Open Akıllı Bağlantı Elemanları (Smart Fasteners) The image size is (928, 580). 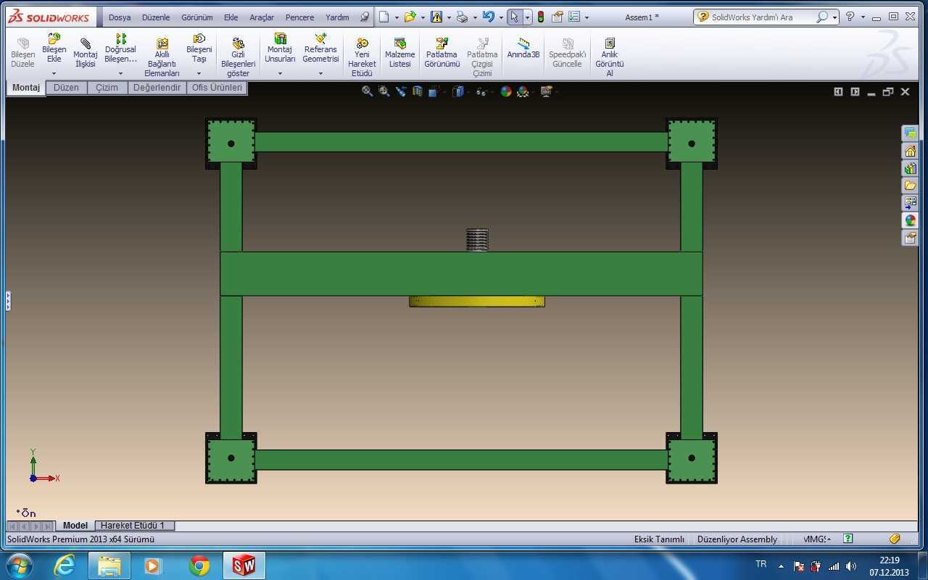coord(162,57)
